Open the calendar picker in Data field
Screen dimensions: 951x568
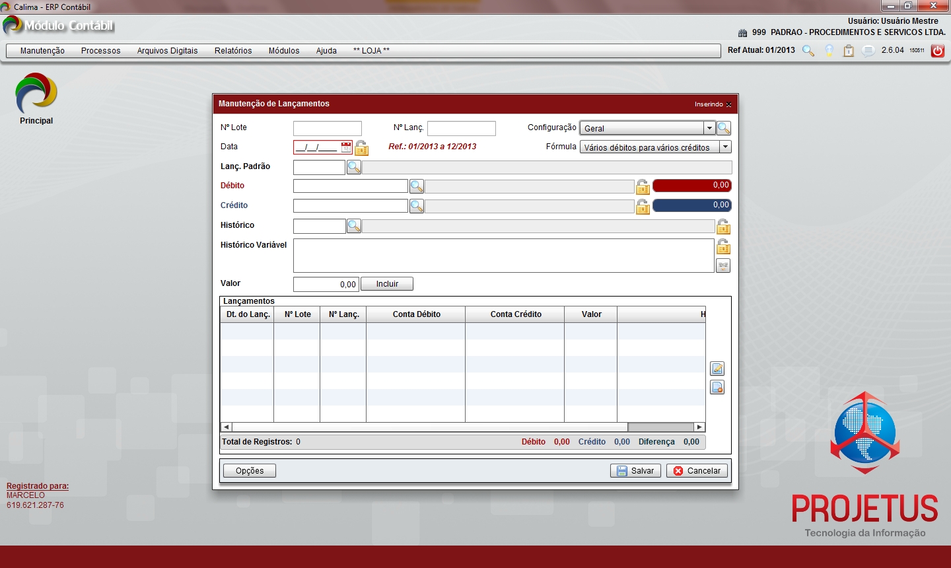[x=346, y=147]
